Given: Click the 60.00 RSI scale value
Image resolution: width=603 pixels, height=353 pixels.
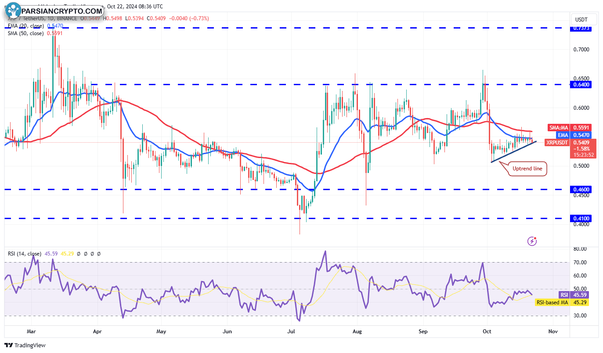Looking at the screenshot, I should coord(580,276).
